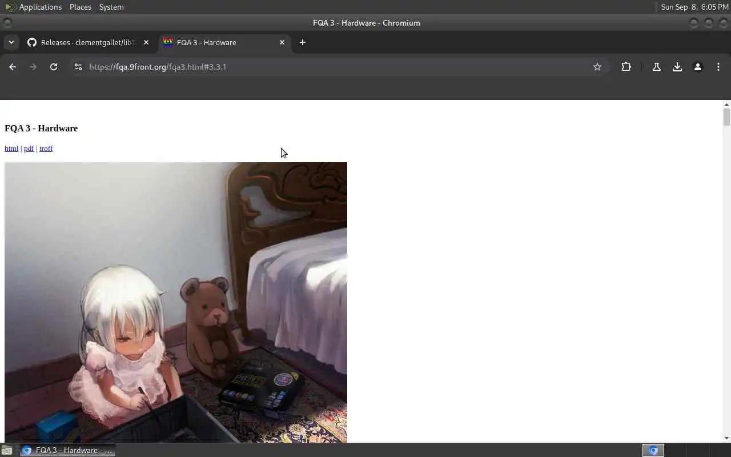Click the anime girl illustration

click(x=176, y=302)
